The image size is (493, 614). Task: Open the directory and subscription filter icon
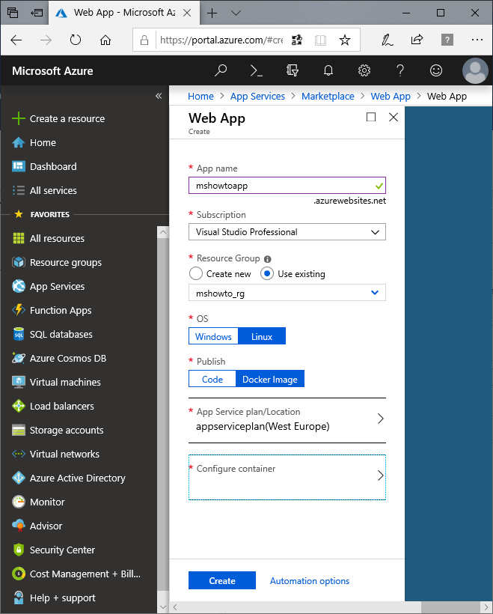point(293,71)
